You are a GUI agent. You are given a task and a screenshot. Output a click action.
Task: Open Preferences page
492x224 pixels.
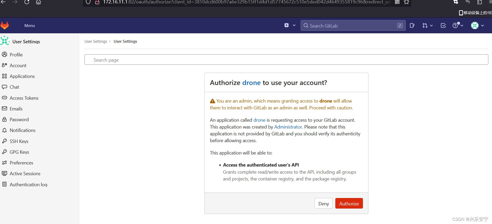22,163
